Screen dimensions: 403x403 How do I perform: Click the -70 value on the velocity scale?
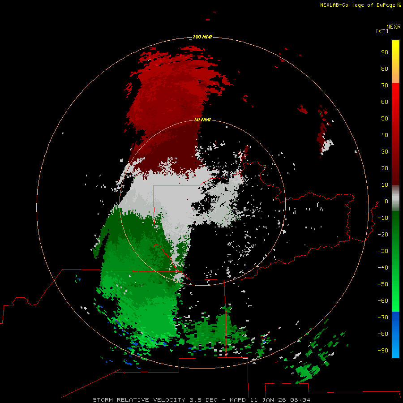[383, 317]
